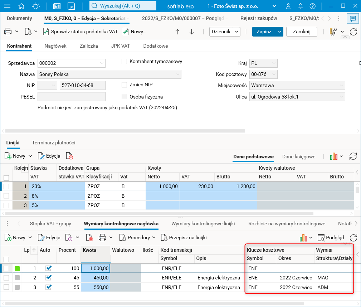361x307 pixels.
Task: Print from Wymiary toolbar printer icon
Action: pyautogui.click(x=102, y=238)
